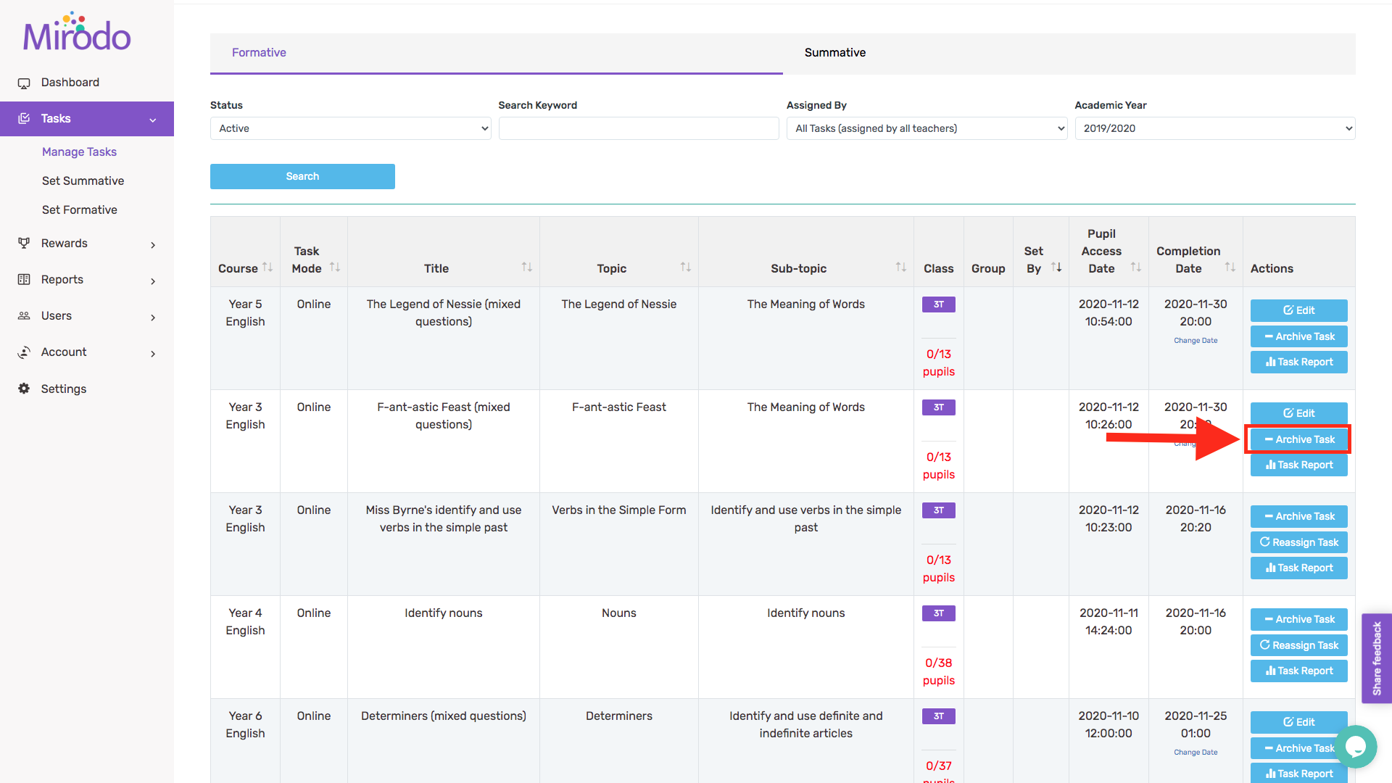Open the Status dropdown

click(x=350, y=128)
